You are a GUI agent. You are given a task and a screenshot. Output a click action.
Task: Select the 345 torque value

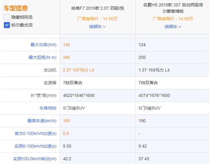[x=67, y=57]
